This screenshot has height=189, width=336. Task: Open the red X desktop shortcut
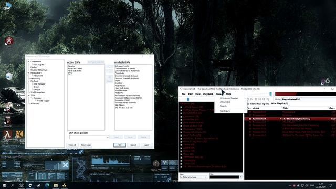coord(9,40)
